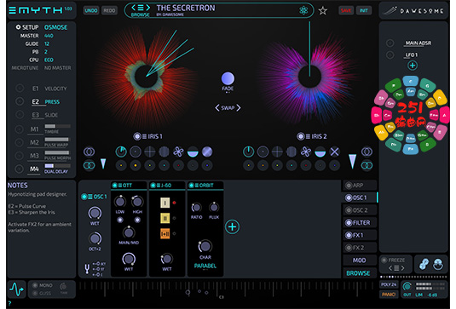Click the dice randomize icon
This screenshot has width=456, height=309.
[x=424, y=264]
